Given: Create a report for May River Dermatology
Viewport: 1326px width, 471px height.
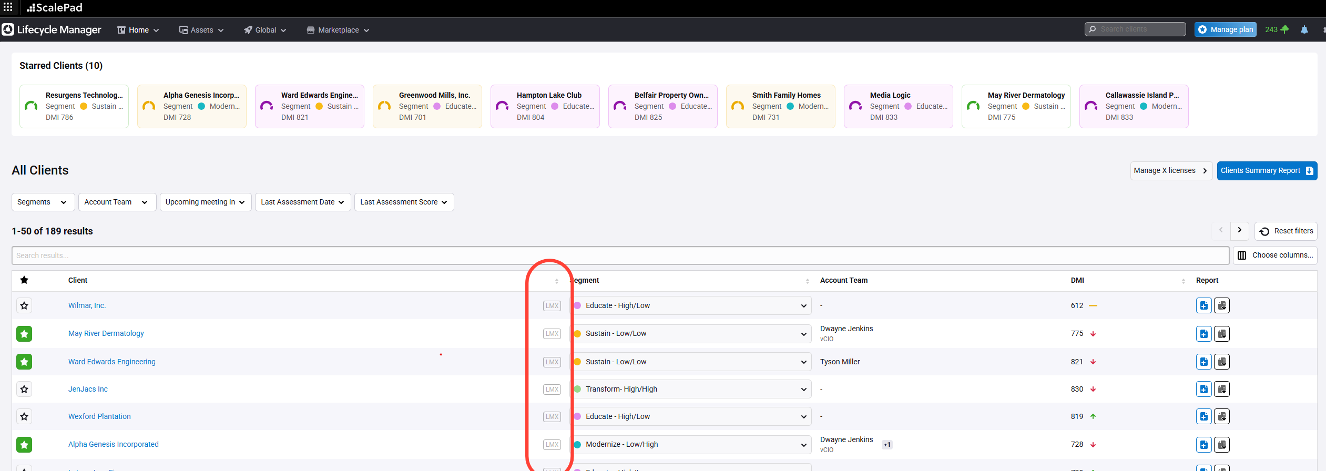Looking at the screenshot, I should 1203,334.
